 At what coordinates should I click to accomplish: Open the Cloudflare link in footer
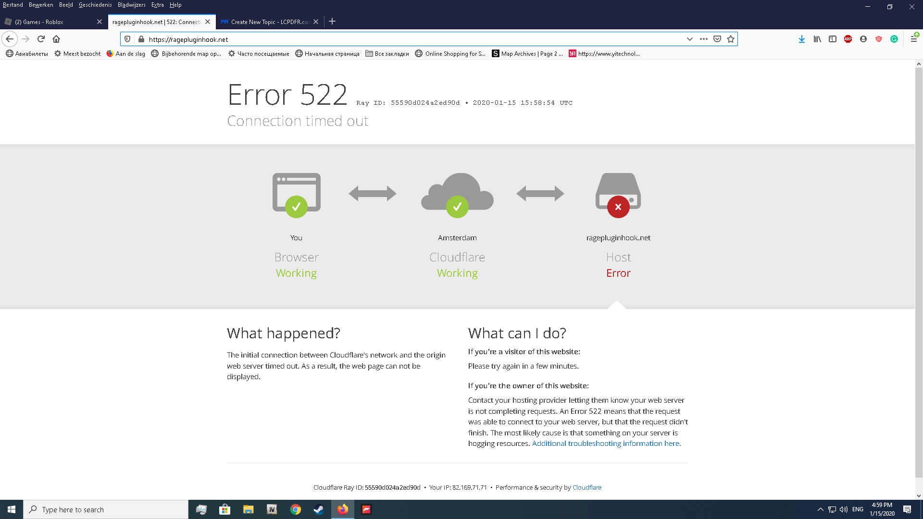click(x=586, y=487)
